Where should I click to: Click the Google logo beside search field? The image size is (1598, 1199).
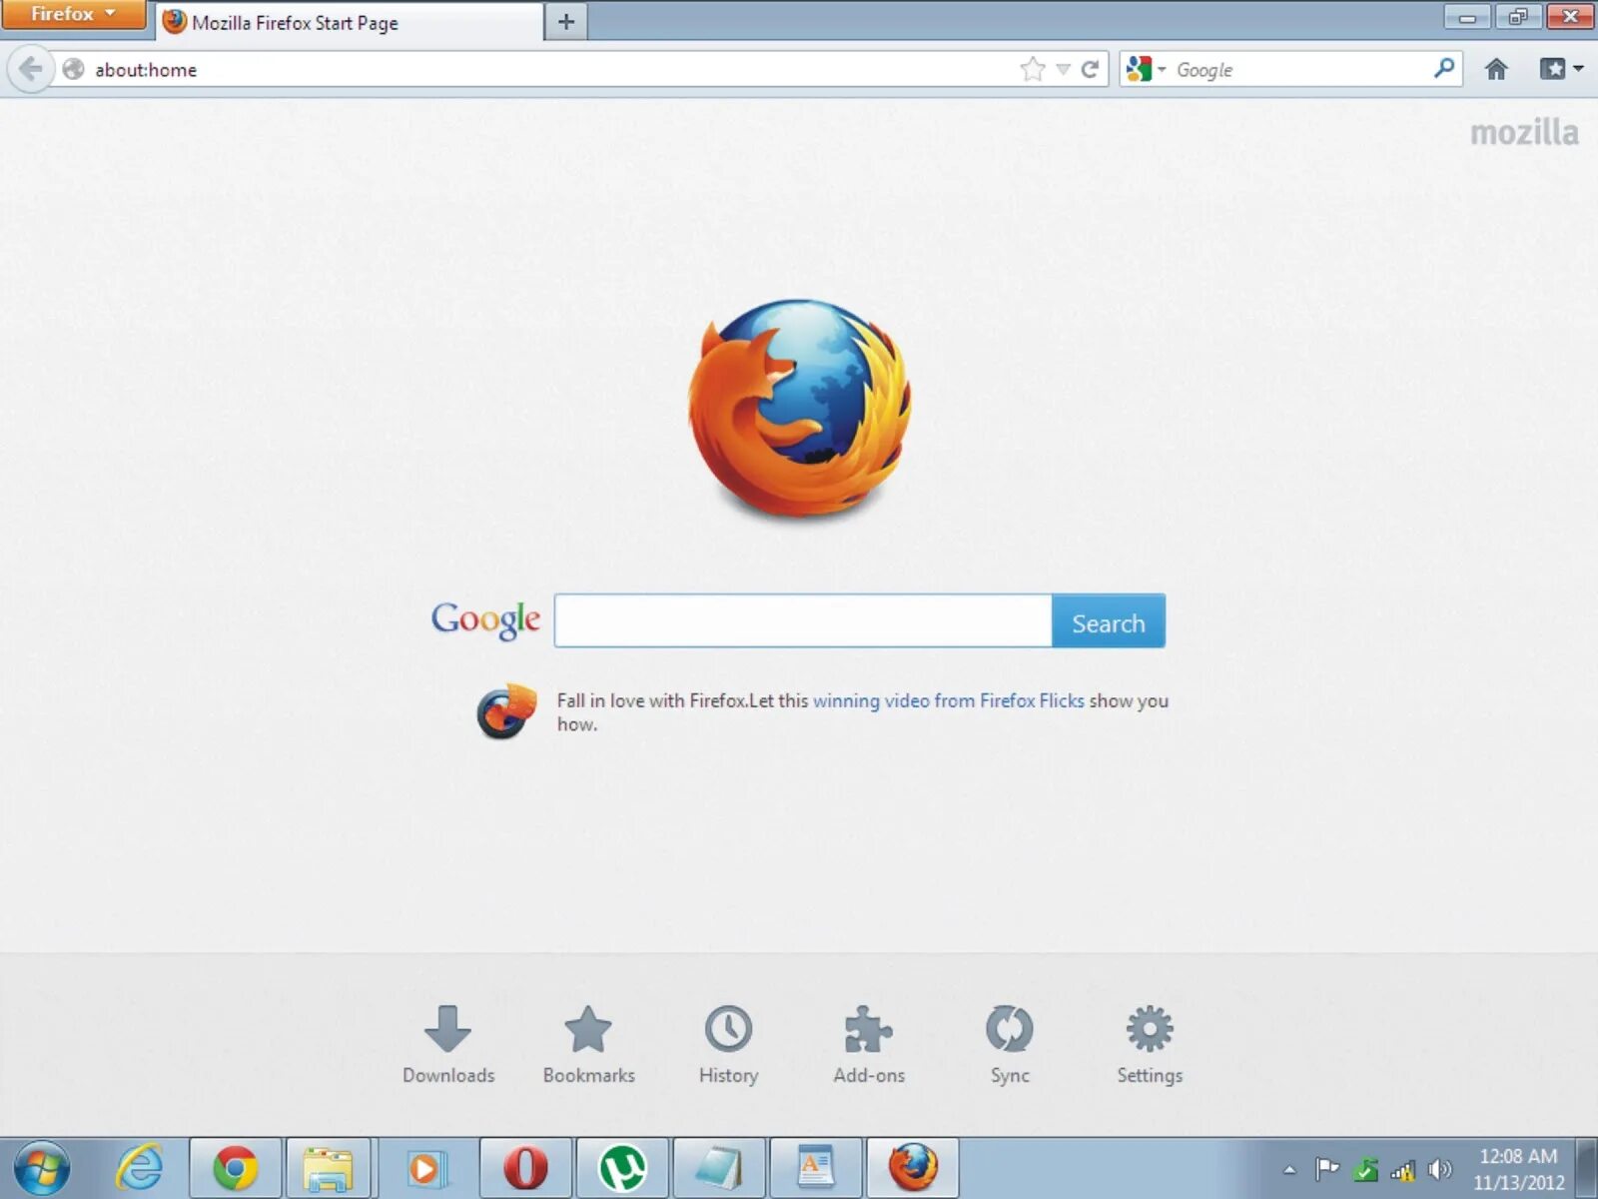[x=486, y=619]
